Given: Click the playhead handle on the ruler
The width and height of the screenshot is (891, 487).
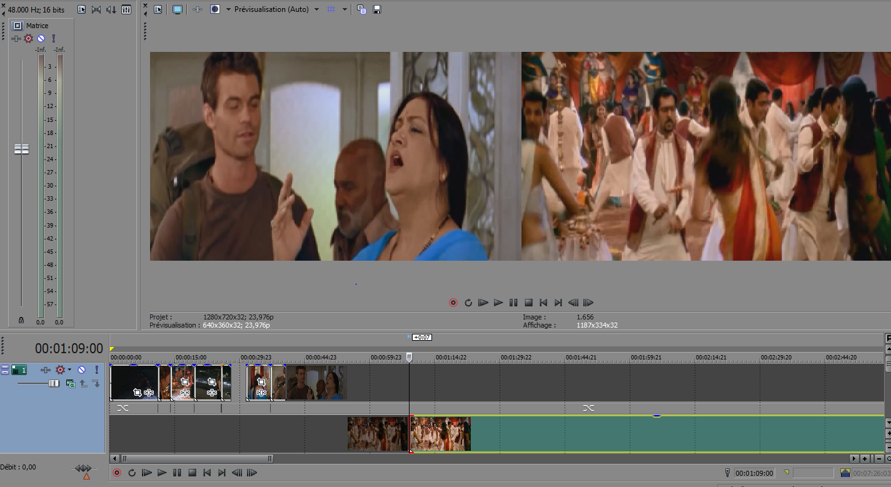Looking at the screenshot, I should 410,358.
